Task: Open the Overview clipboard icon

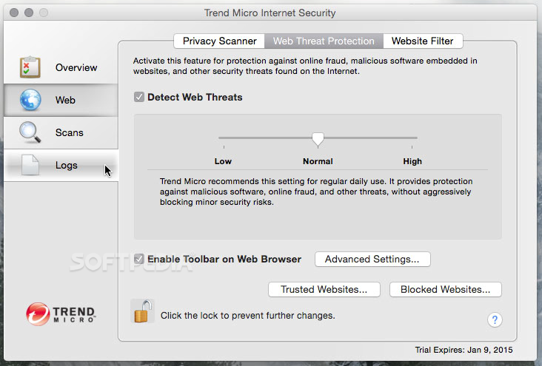Action: [x=30, y=67]
